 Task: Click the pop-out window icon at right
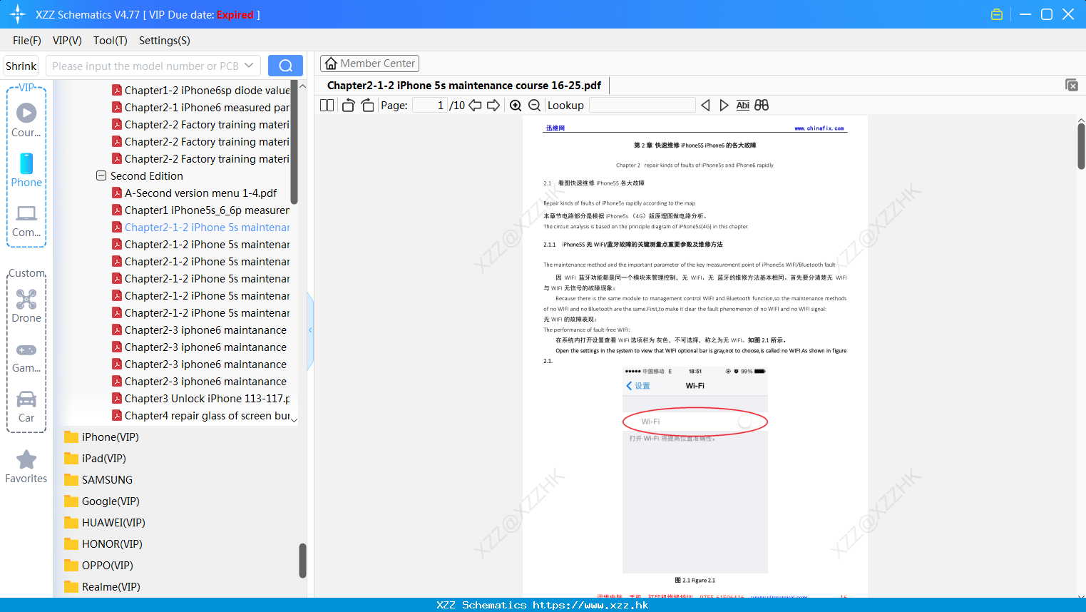point(1072,85)
